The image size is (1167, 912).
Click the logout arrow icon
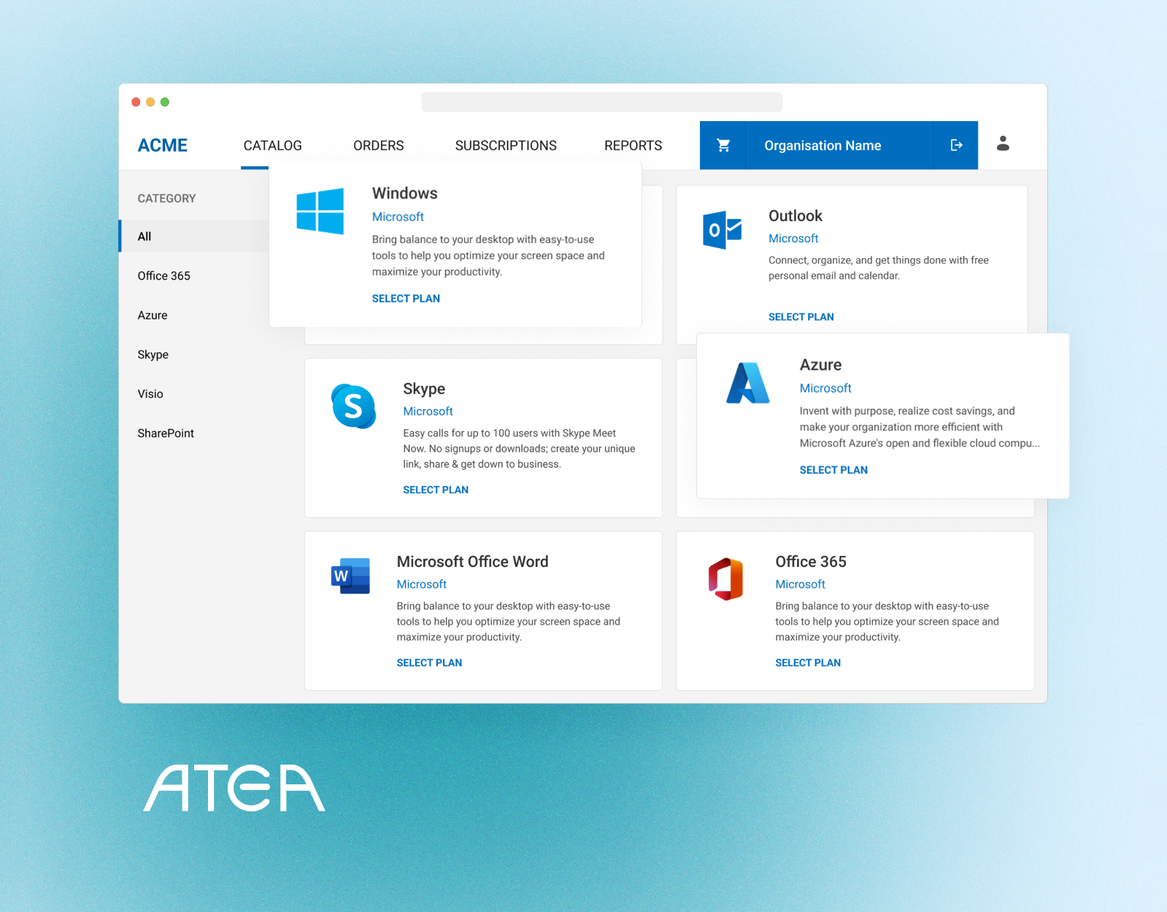956,145
